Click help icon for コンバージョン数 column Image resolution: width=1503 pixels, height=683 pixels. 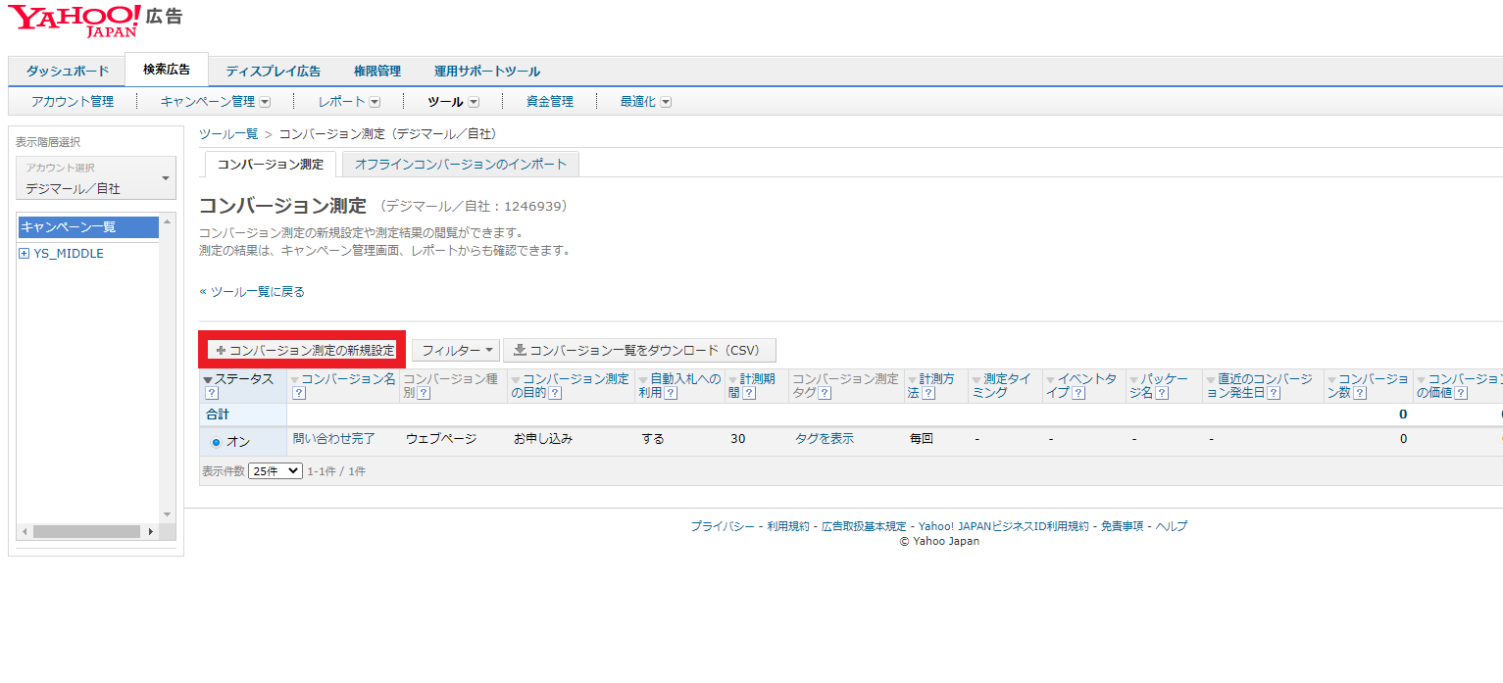pyautogui.click(x=1358, y=394)
